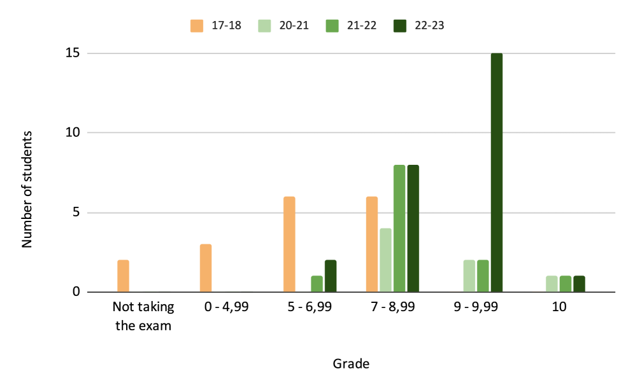Image resolution: width=635 pixels, height=392 pixels.
Task: Click the orange bar above Not taking the exam
Action: coord(123,276)
